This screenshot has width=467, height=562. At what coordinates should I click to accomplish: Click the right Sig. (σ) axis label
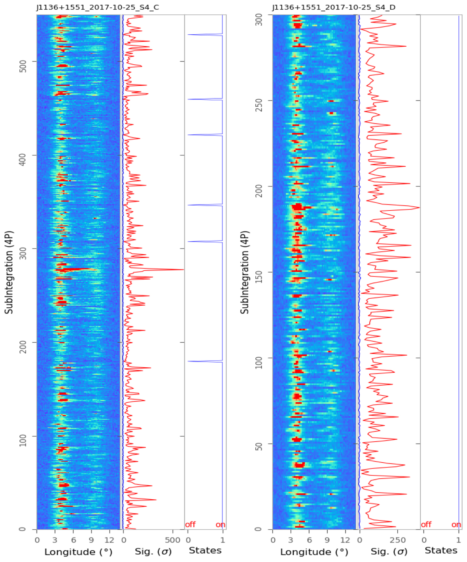pos(389,551)
